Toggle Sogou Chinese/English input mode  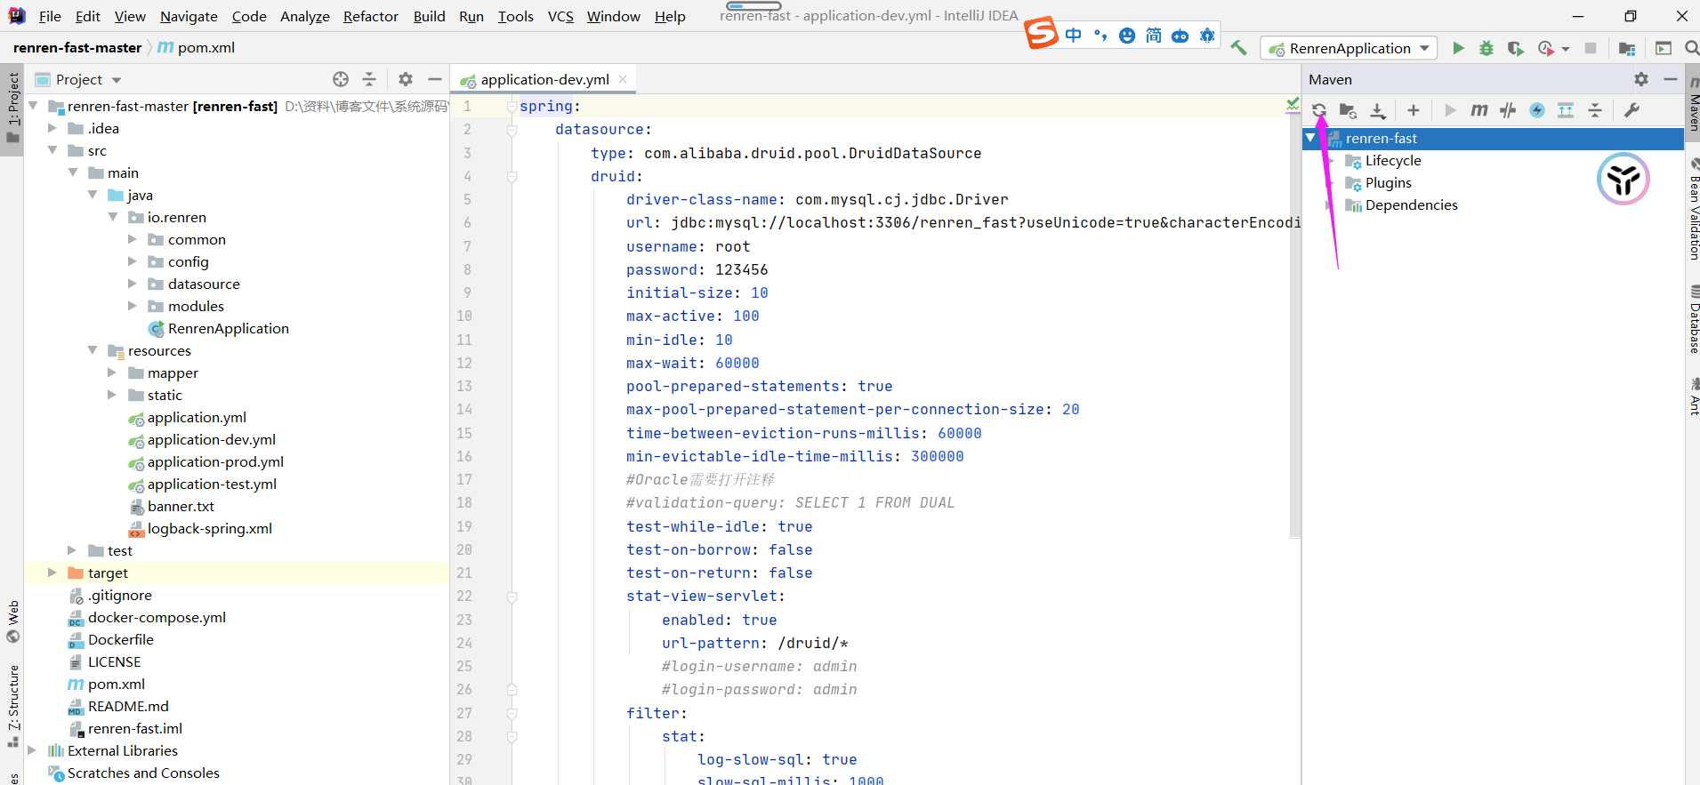(x=1074, y=36)
